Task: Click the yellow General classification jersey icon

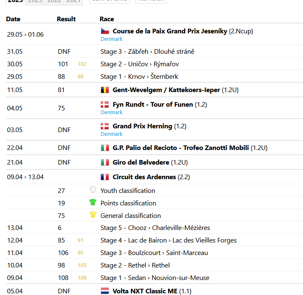Action: [x=93, y=215]
